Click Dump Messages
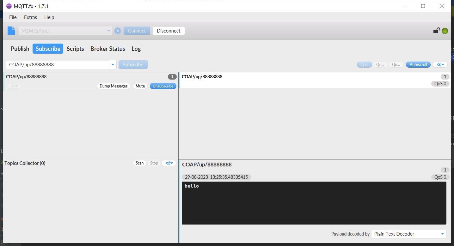Image resolution: width=454 pixels, height=246 pixels. pyautogui.click(x=113, y=86)
